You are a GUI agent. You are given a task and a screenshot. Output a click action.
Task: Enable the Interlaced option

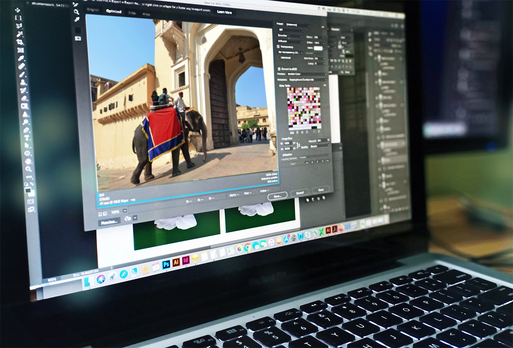coord(278,57)
